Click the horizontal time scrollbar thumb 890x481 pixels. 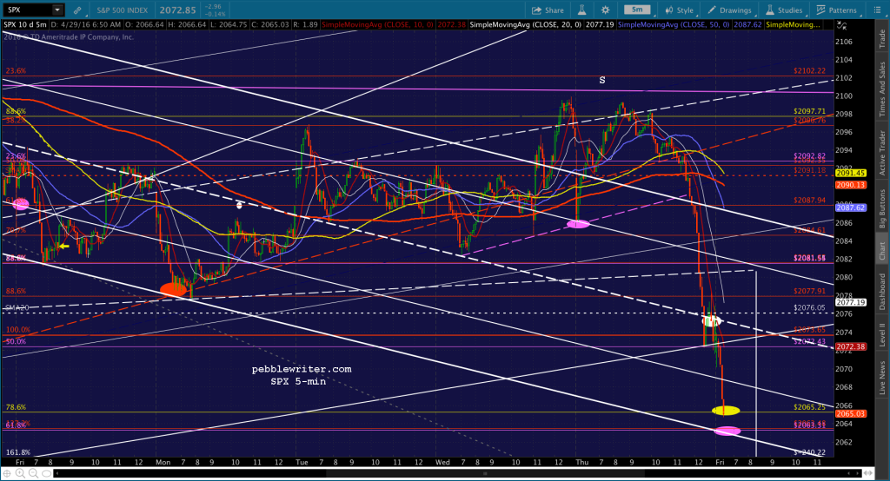485,473
